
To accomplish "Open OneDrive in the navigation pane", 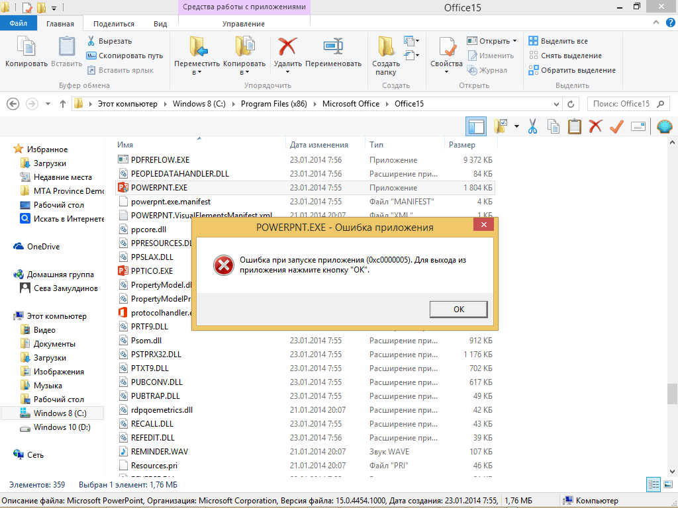I will point(43,247).
